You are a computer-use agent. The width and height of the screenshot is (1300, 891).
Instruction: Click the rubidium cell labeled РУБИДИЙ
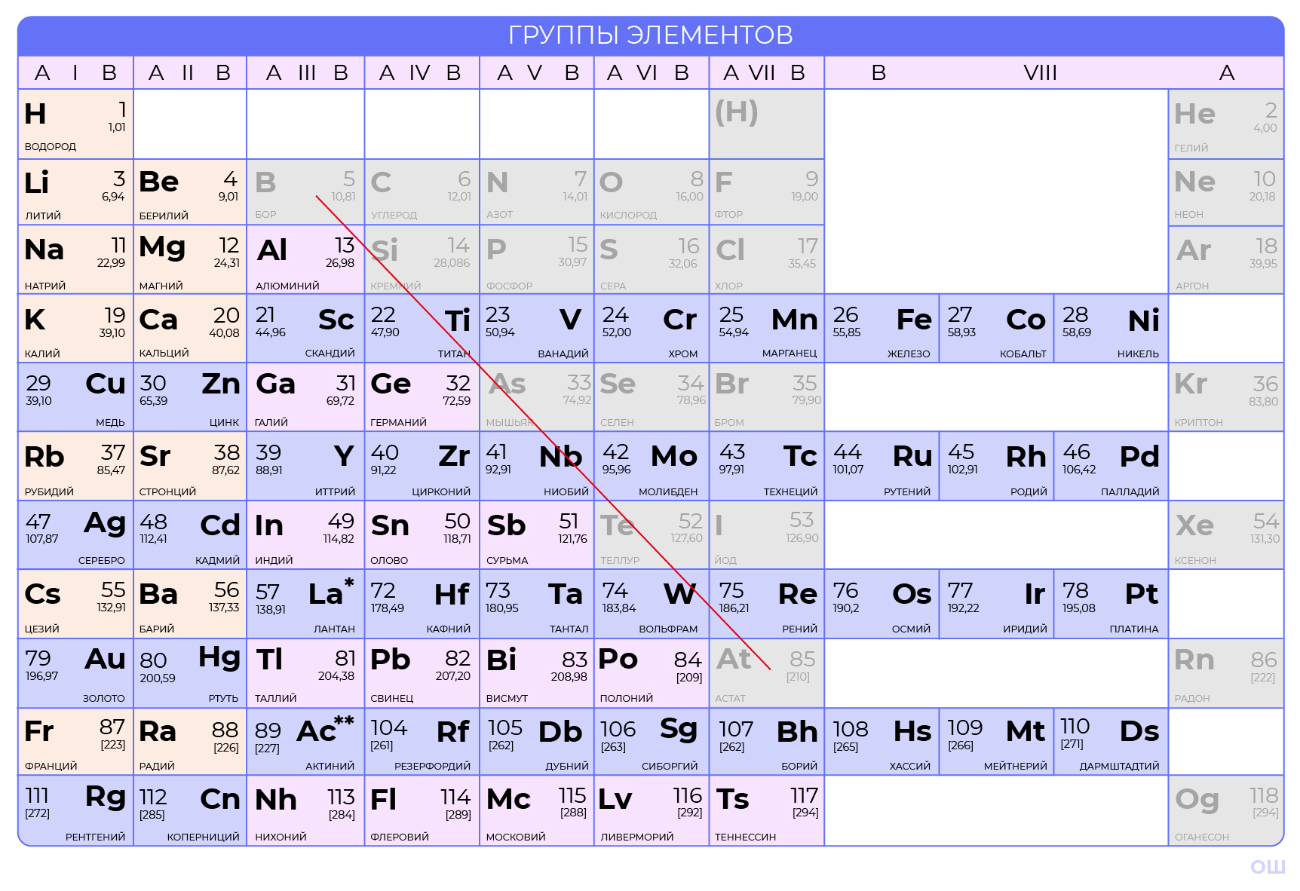point(75,466)
